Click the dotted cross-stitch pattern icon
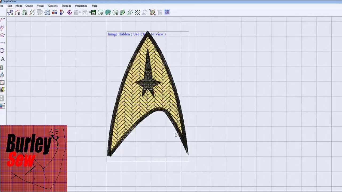The height and width of the screenshot is (192, 342). tap(137, 12)
